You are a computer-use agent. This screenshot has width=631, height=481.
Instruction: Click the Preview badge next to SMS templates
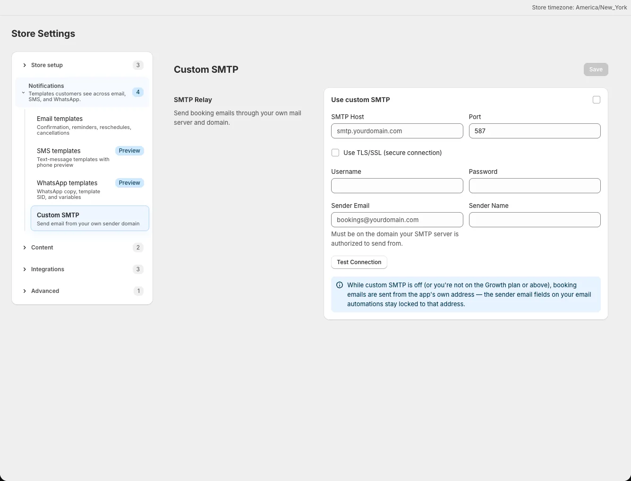click(129, 151)
